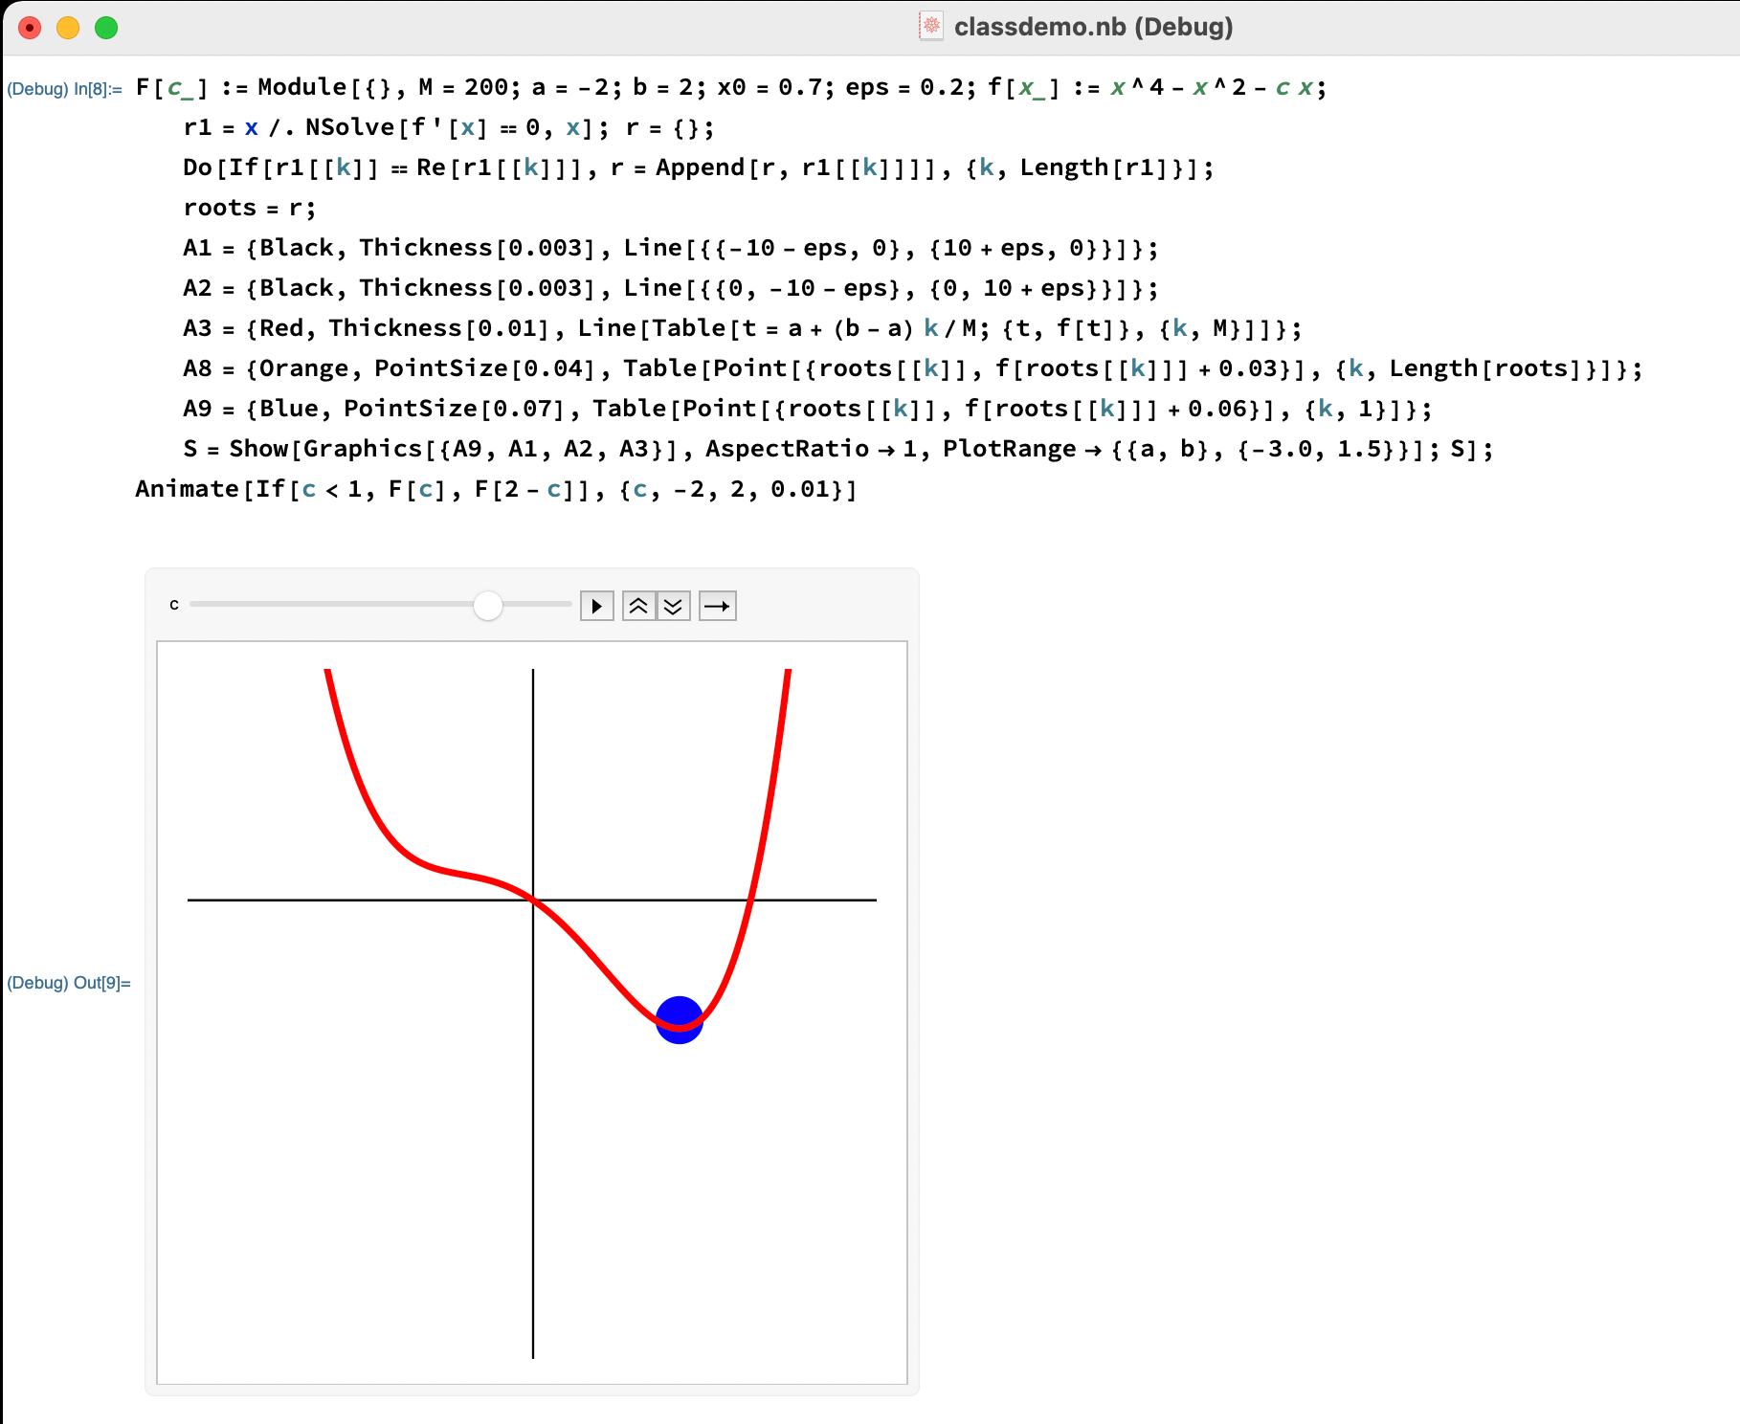Image resolution: width=1740 pixels, height=1424 pixels.
Task: Click the classdemo.nb (Debug) window title
Action: click(x=1093, y=27)
